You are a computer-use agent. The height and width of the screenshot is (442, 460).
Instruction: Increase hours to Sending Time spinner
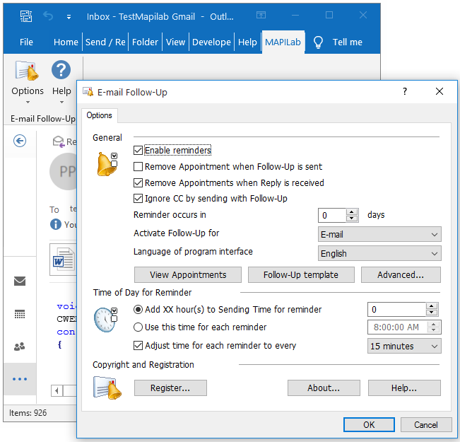pos(431,306)
